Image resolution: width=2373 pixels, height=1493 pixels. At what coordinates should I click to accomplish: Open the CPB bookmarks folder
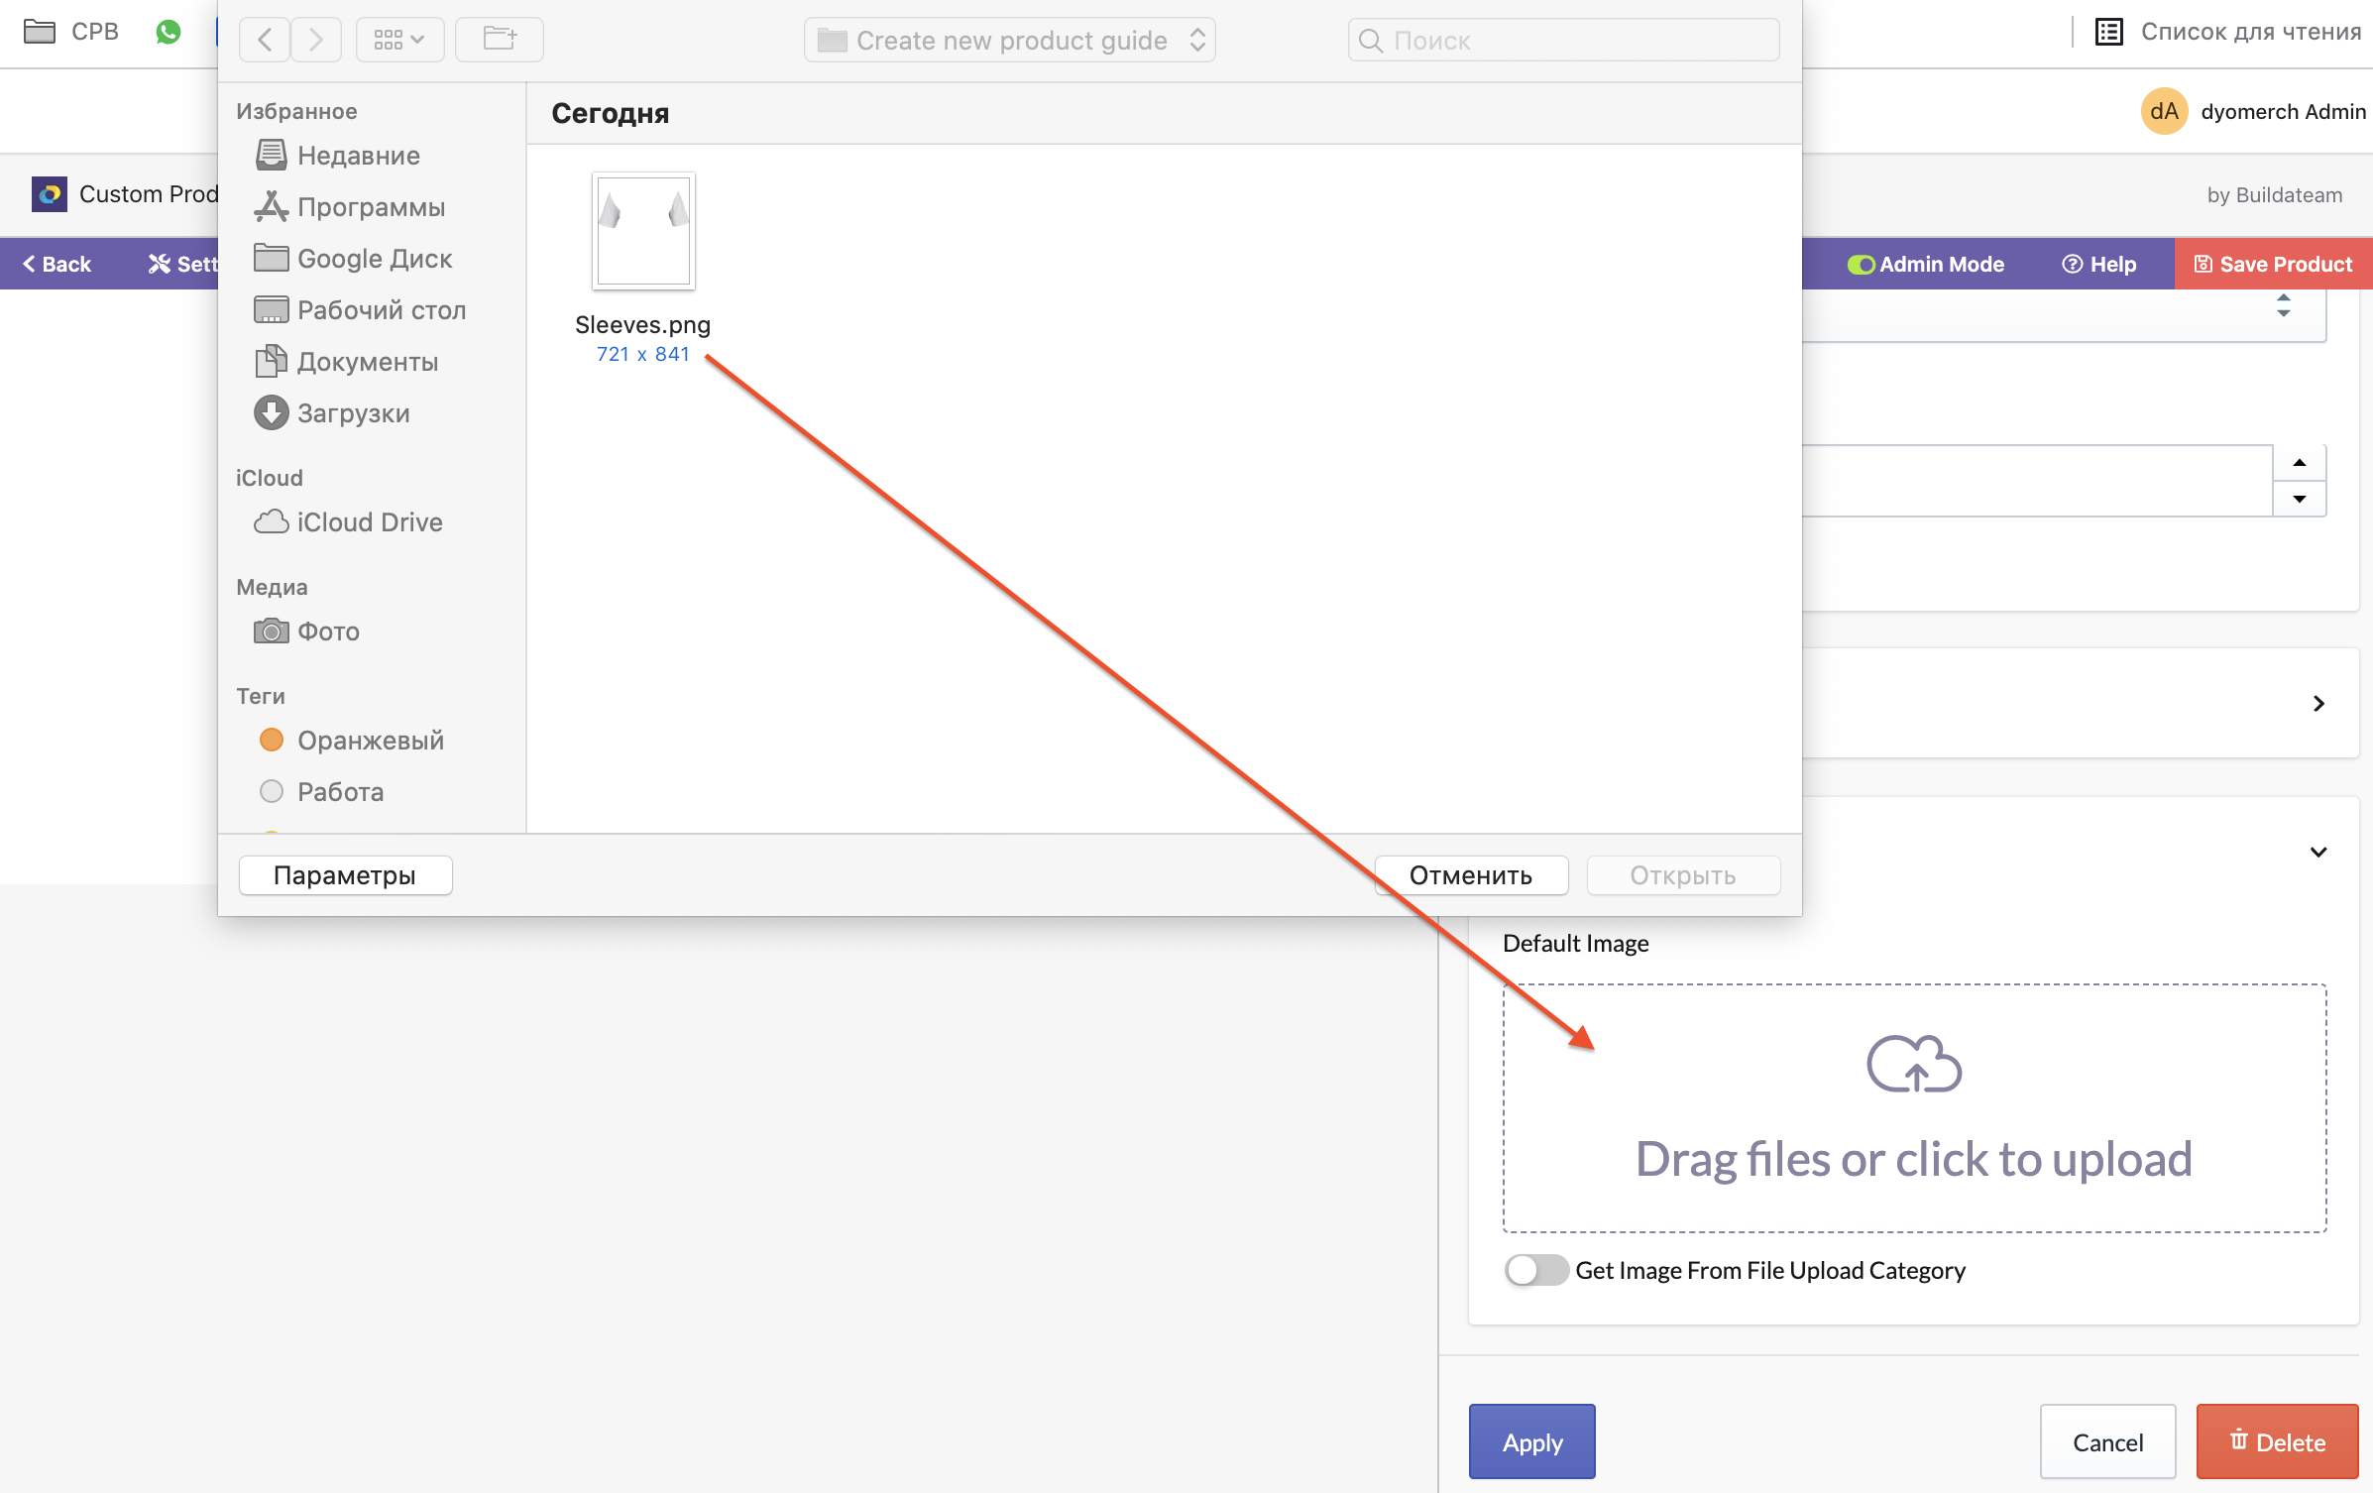pyautogui.click(x=70, y=32)
